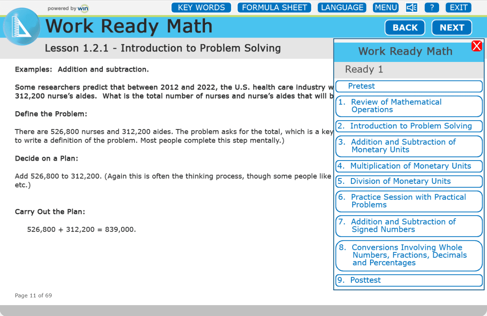This screenshot has width=487, height=316.
Task: Open the FORMULA SHEET
Action: pyautogui.click(x=274, y=7)
